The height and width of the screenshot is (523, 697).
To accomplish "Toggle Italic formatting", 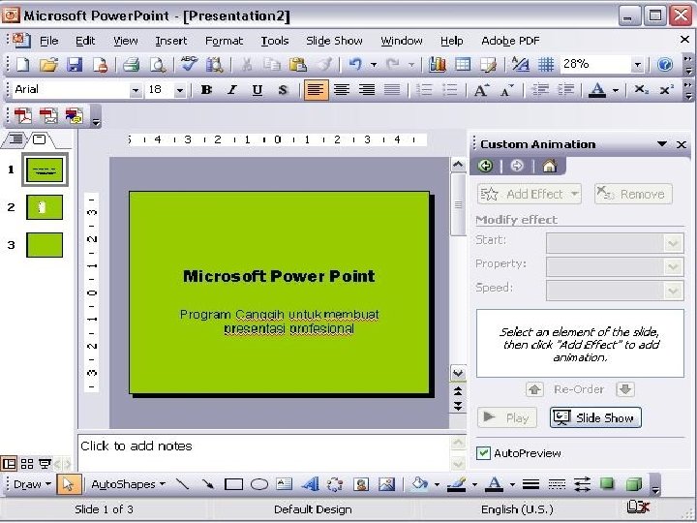I will [x=231, y=90].
